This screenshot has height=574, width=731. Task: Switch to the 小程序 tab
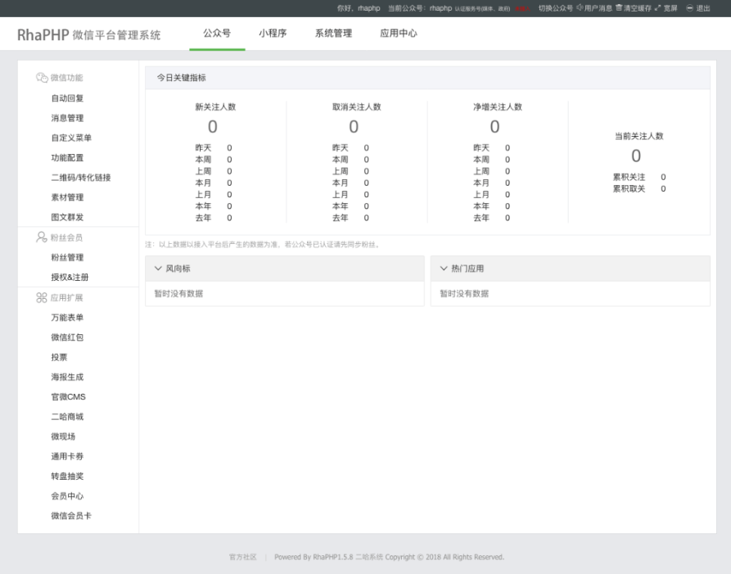pos(272,34)
